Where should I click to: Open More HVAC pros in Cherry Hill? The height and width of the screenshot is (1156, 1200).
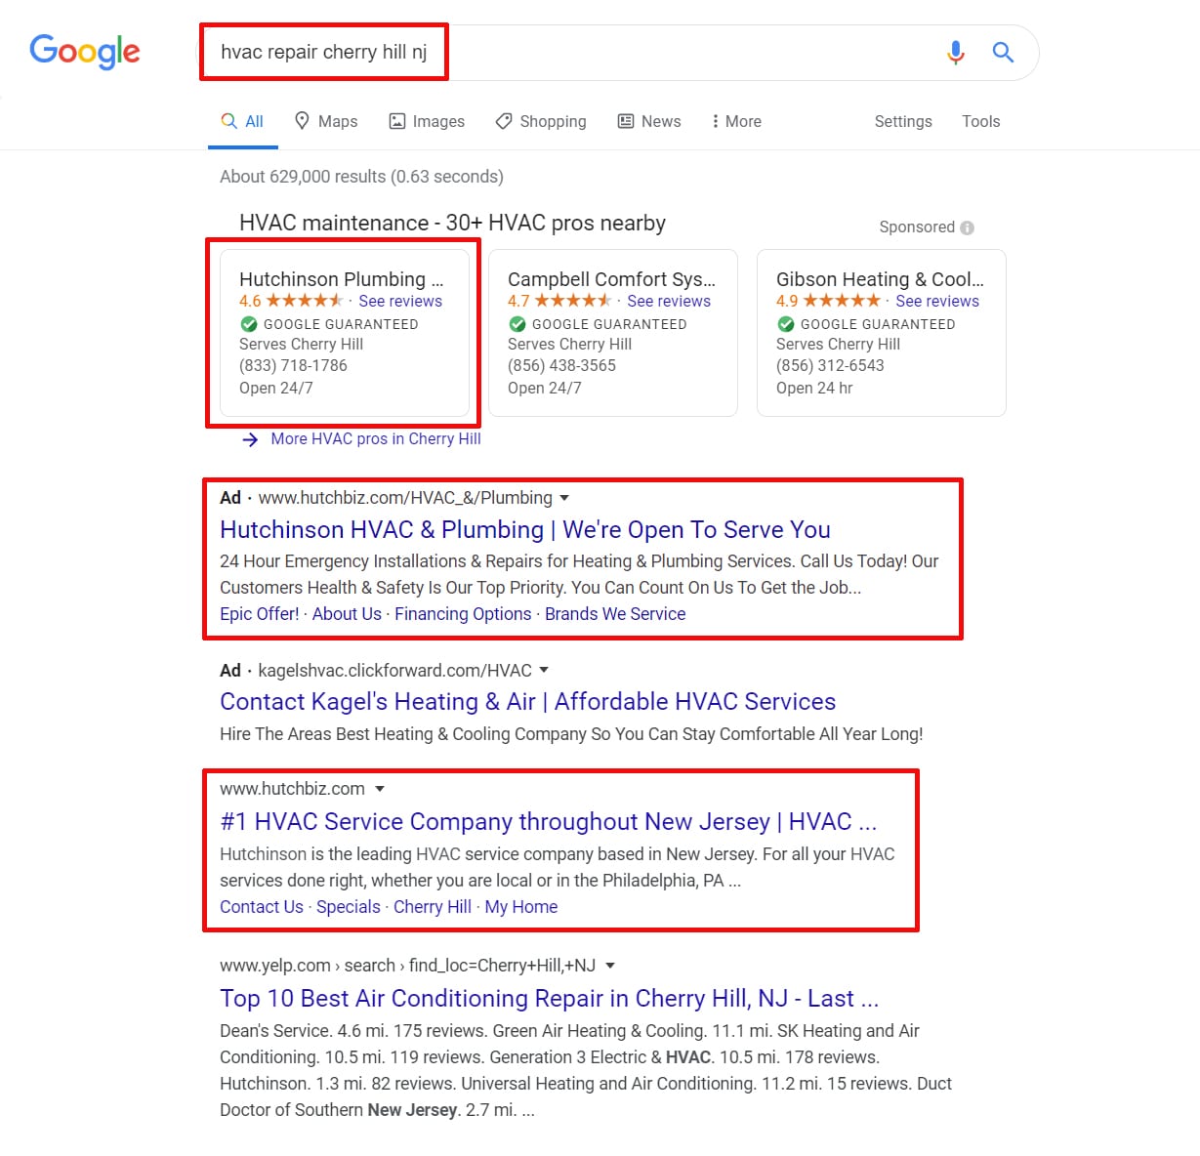(x=376, y=439)
